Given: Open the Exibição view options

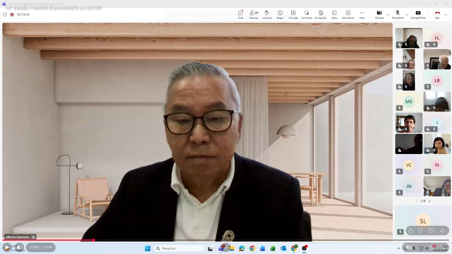Looking at the screenshot, I should [293, 15].
